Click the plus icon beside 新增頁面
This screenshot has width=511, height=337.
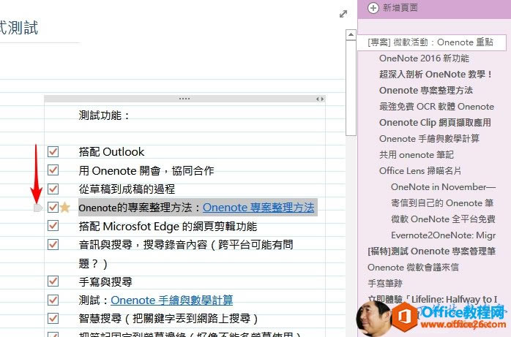click(373, 8)
